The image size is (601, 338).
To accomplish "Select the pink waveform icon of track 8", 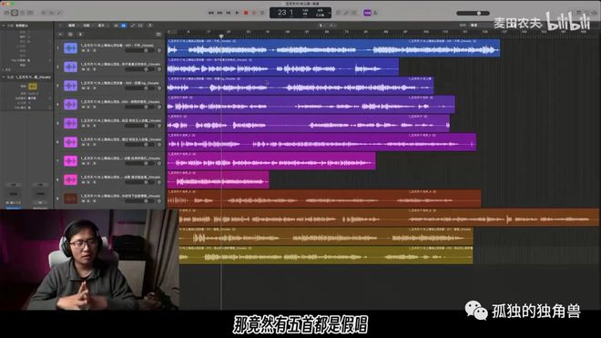I will [70, 179].
